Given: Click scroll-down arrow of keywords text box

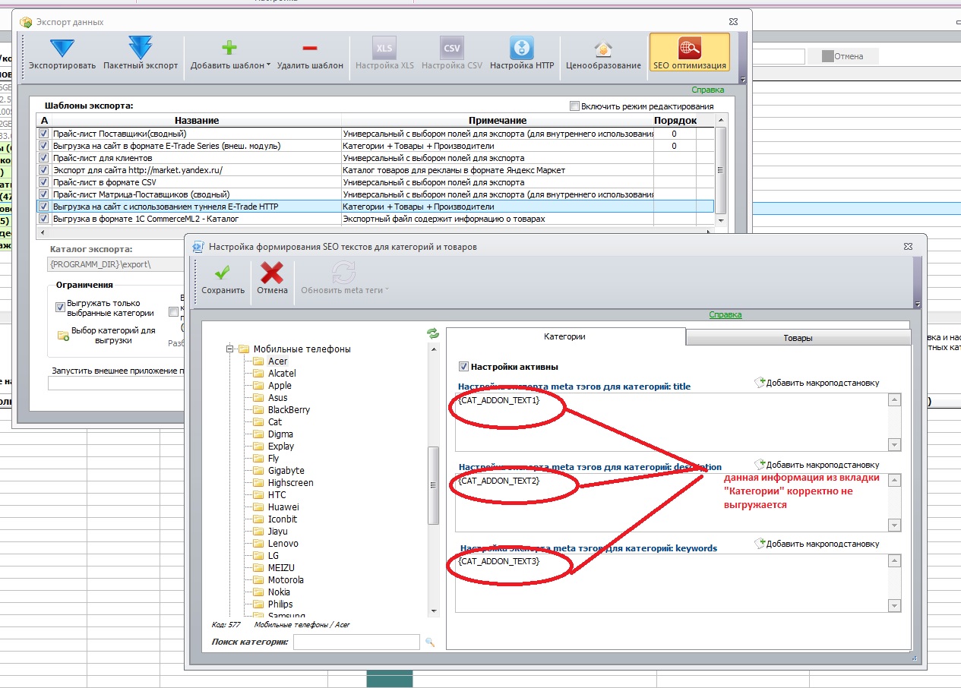Looking at the screenshot, I should coord(894,605).
